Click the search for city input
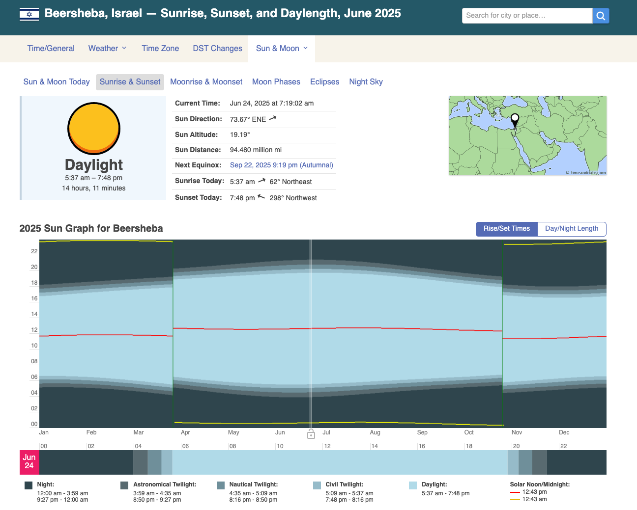This screenshot has width=637, height=510. coord(527,16)
